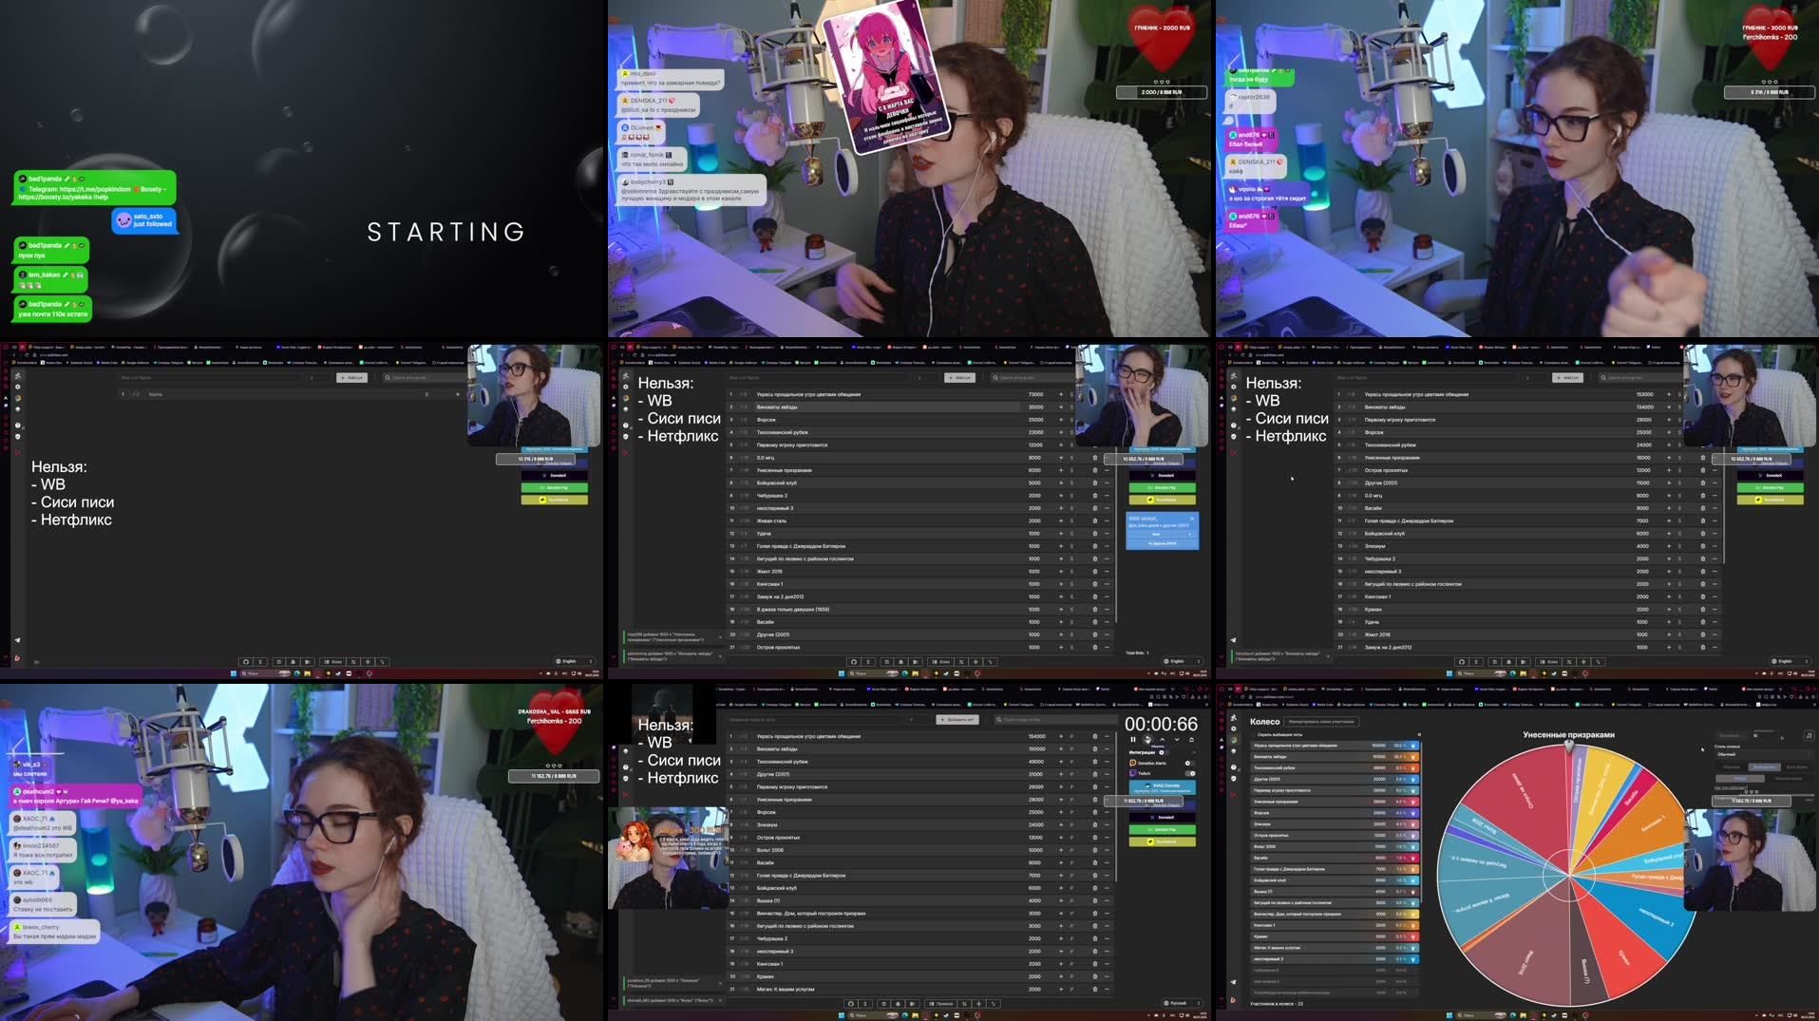Collapse the "Интеграции" section
This screenshot has width=1819, height=1021.
[x=1161, y=752]
